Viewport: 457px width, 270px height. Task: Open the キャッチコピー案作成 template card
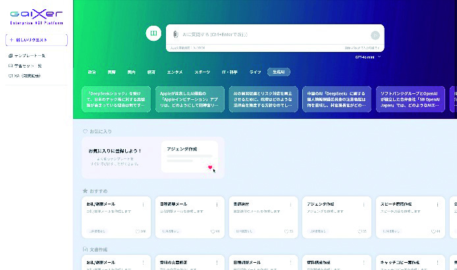click(x=410, y=262)
